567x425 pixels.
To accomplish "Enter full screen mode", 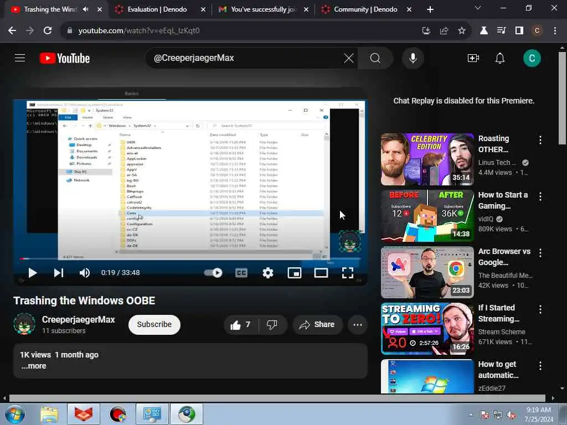I will tap(348, 273).
